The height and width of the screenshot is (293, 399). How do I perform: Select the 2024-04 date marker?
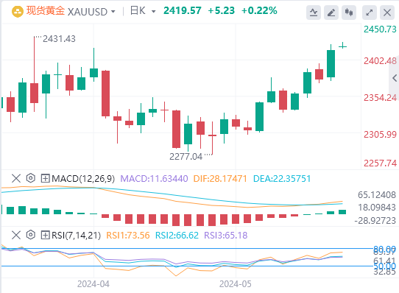tap(93, 284)
